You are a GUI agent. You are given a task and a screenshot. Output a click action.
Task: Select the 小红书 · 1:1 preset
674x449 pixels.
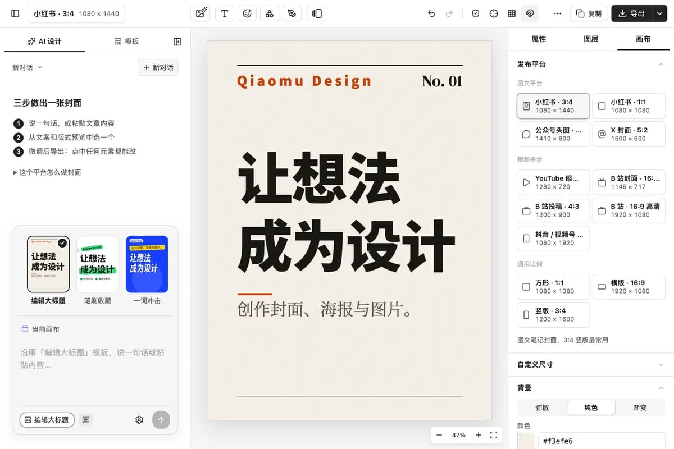[629, 106]
